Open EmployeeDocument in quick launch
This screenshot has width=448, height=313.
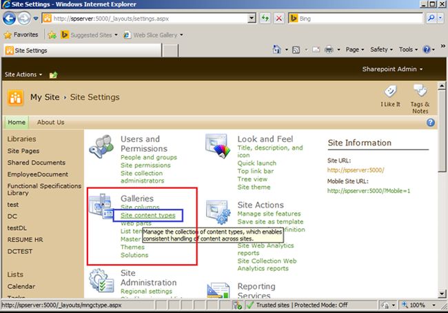37,174
